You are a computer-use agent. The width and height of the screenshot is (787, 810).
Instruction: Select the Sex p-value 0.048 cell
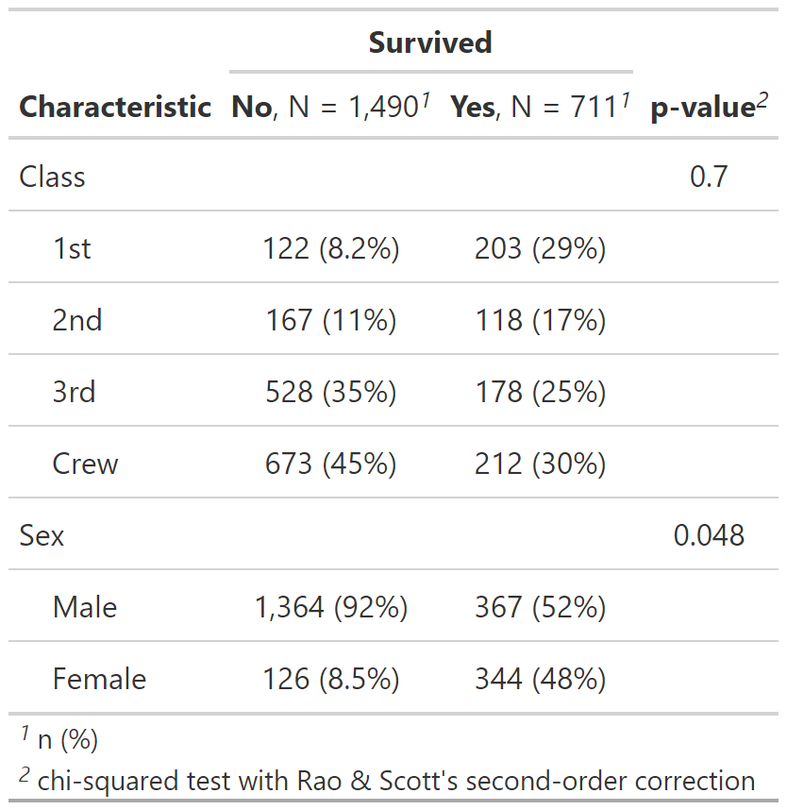(709, 535)
